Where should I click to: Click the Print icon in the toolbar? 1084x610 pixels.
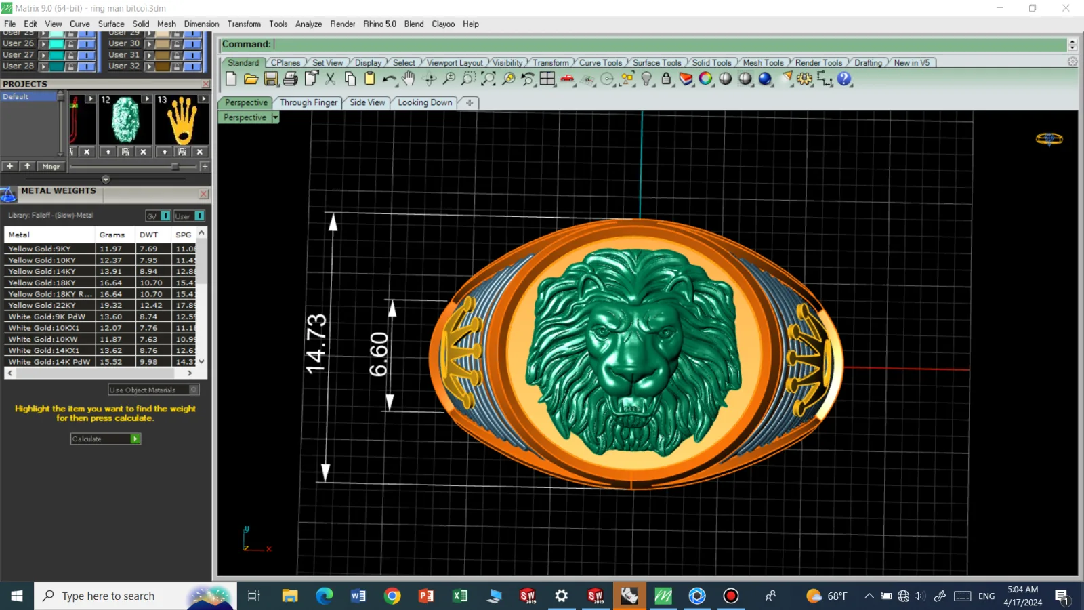(x=290, y=79)
